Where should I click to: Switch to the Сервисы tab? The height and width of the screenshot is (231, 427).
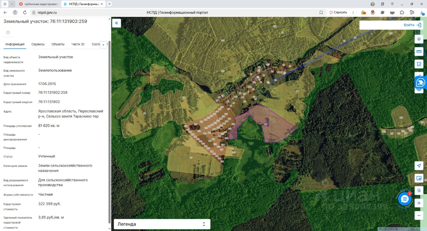[x=38, y=44]
